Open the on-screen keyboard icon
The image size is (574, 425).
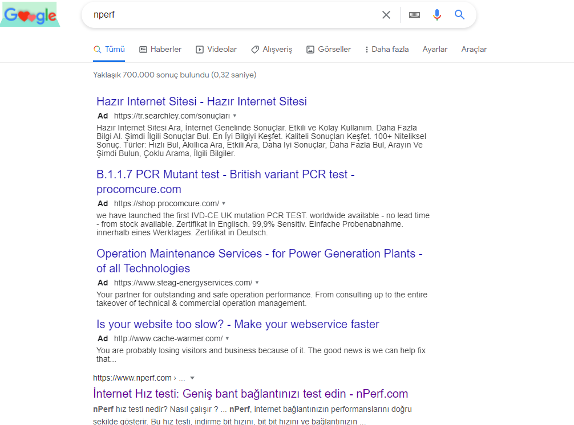tap(414, 15)
